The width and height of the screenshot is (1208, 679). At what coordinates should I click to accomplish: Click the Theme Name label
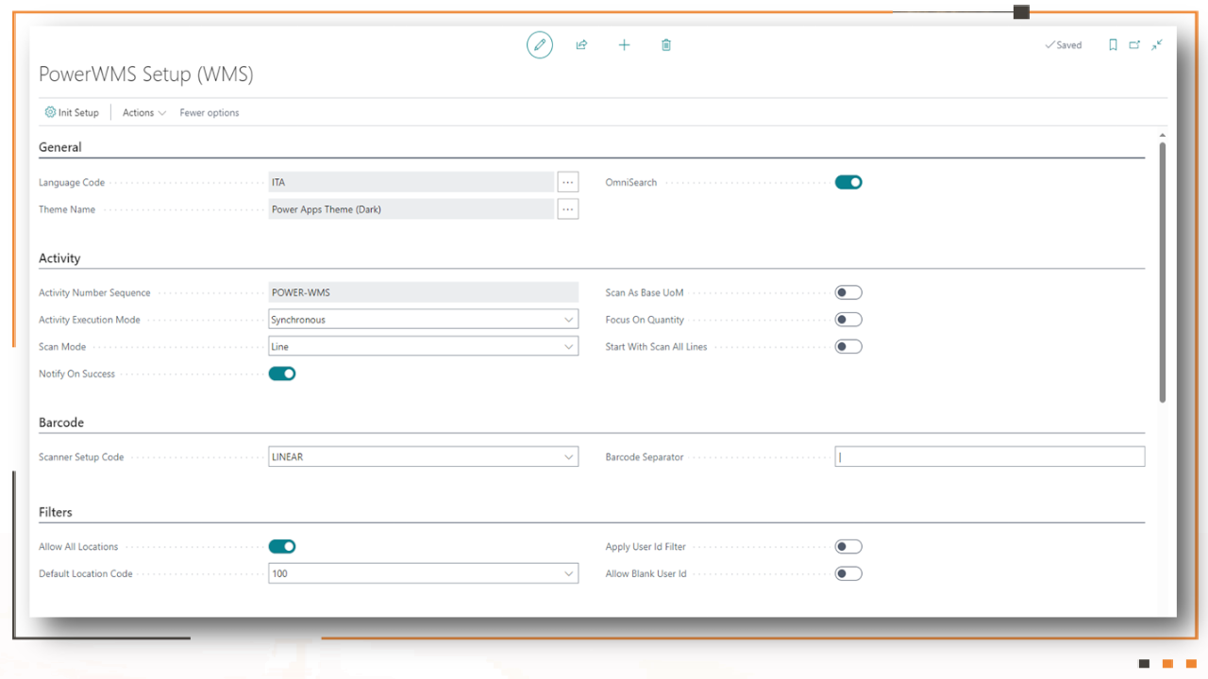click(x=67, y=209)
